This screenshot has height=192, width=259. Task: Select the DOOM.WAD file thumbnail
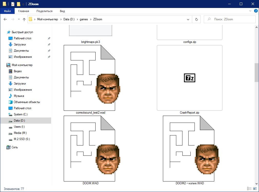tap(92, 149)
